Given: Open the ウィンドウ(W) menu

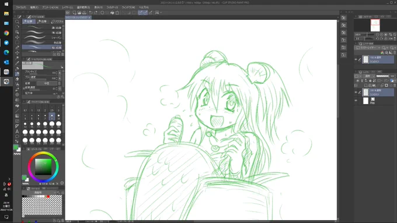Looking at the screenshot, I should point(128,8).
